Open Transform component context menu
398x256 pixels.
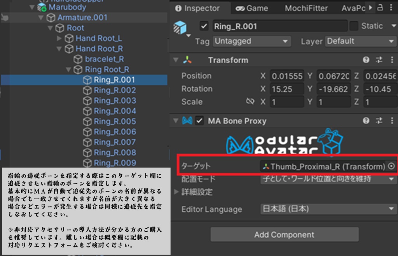pyautogui.click(x=392, y=60)
